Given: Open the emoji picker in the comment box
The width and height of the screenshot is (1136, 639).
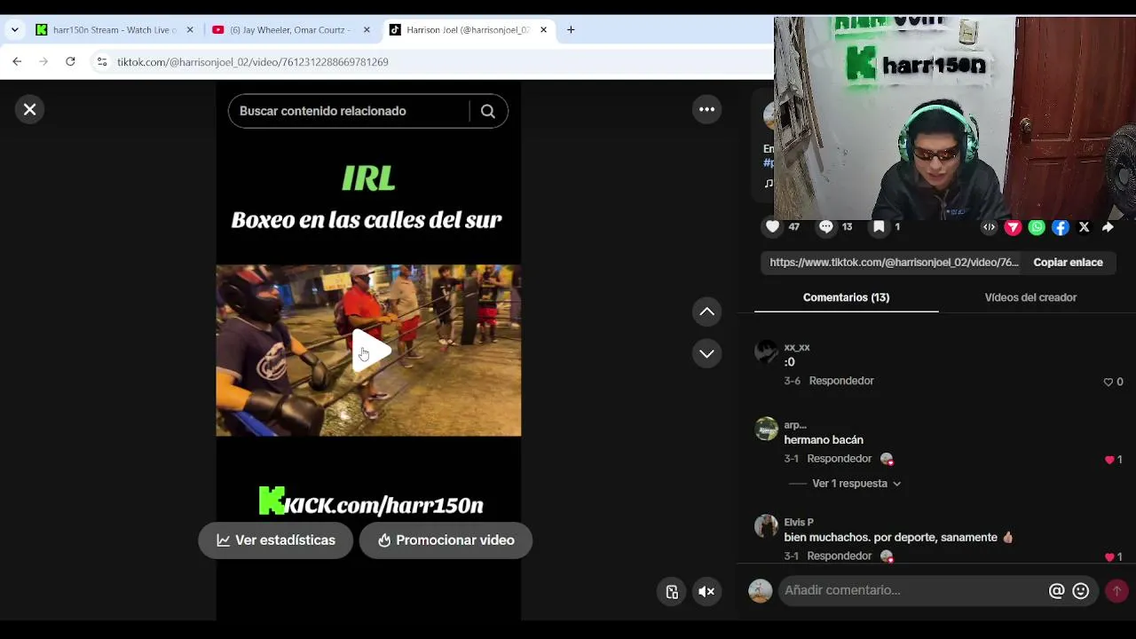Looking at the screenshot, I should point(1080,591).
